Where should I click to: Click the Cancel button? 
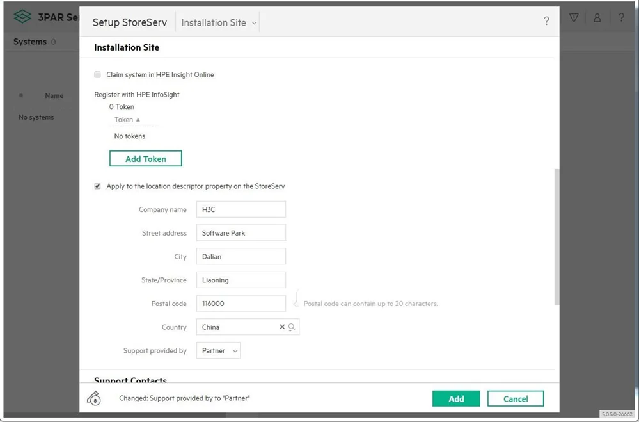click(x=516, y=399)
